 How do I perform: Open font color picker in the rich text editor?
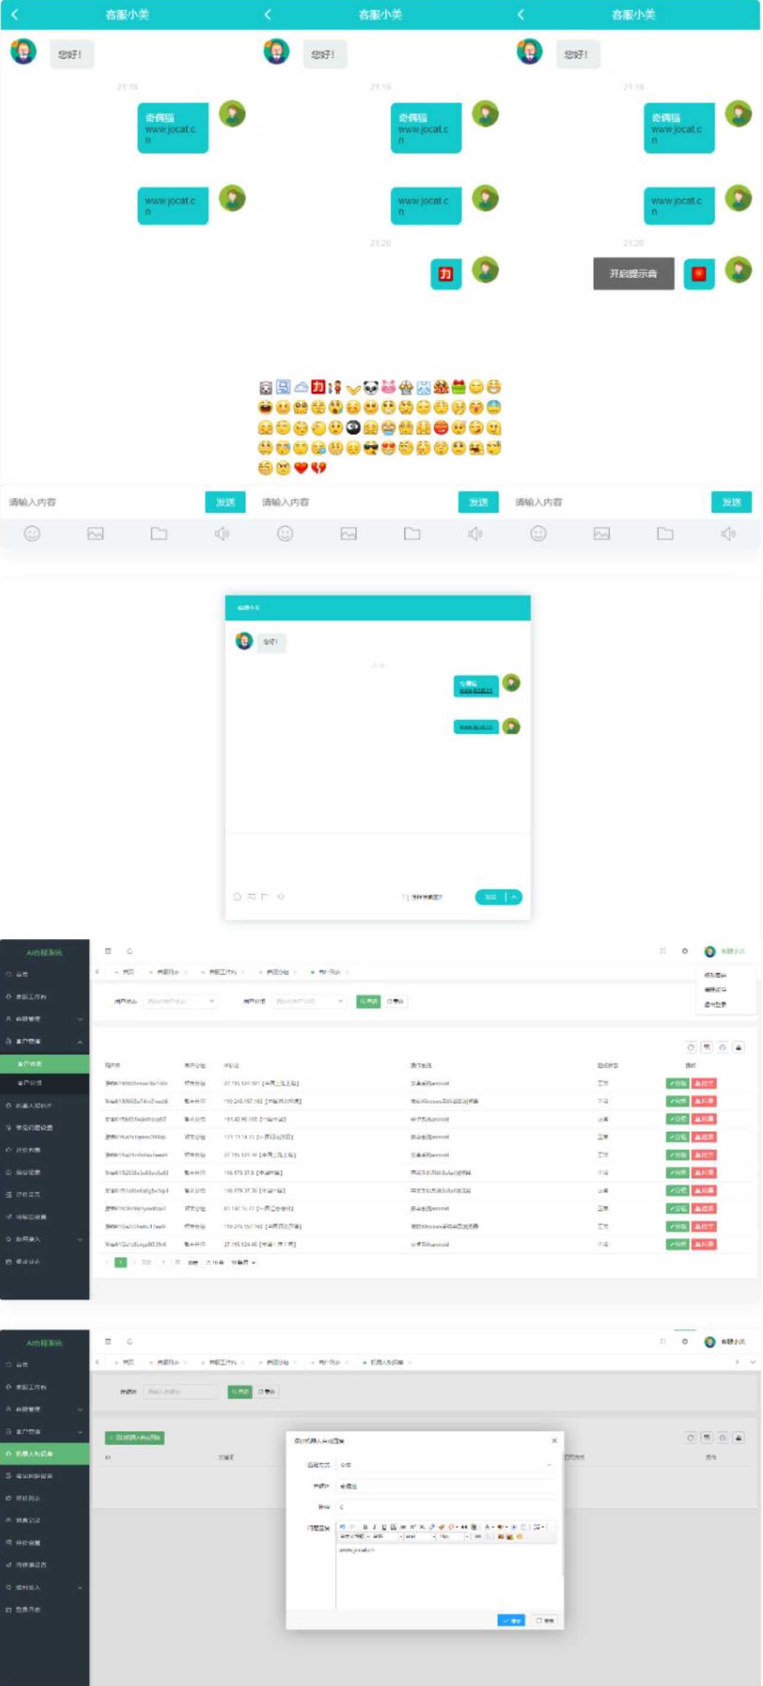[487, 1527]
